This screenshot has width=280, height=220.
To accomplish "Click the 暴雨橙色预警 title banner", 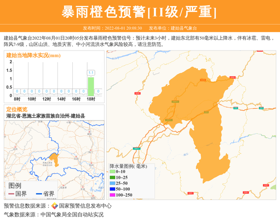I will tap(140, 12).
